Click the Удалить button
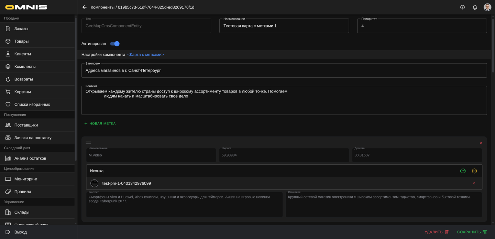 tap(437, 232)
